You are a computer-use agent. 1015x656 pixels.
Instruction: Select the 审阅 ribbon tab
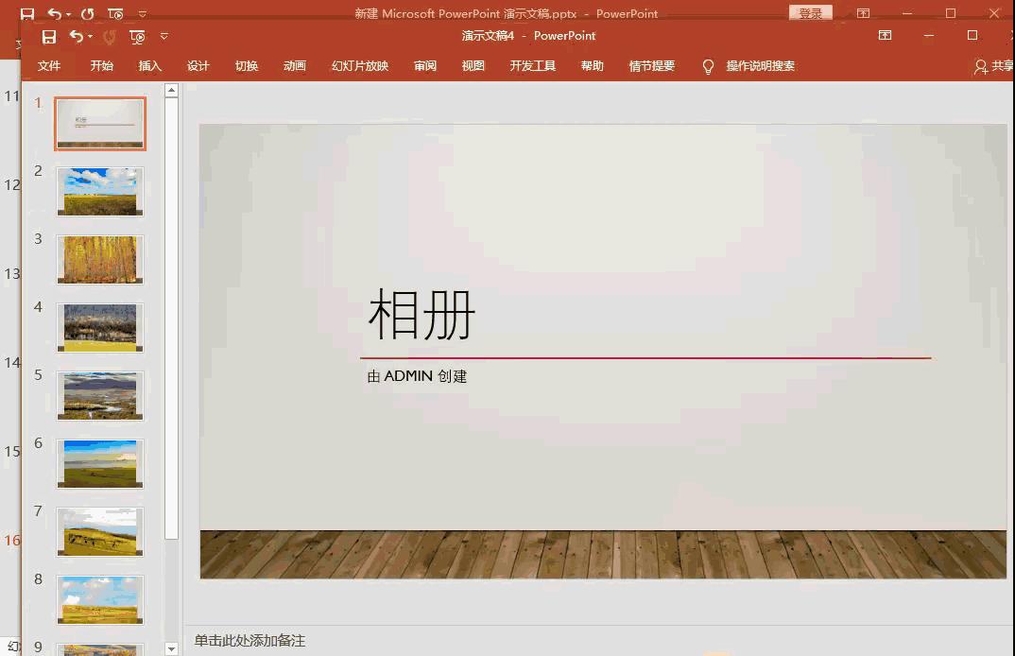[x=424, y=66]
